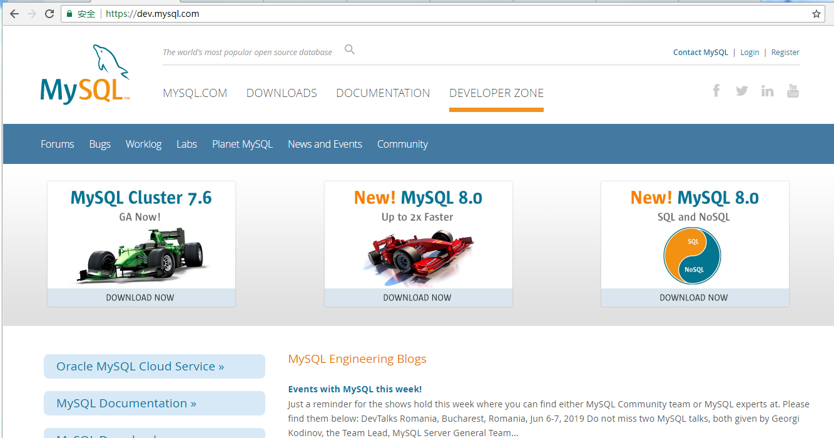Click the MySQL dolphin logo
Image resolution: width=834 pixels, height=438 pixels.
coord(85,74)
